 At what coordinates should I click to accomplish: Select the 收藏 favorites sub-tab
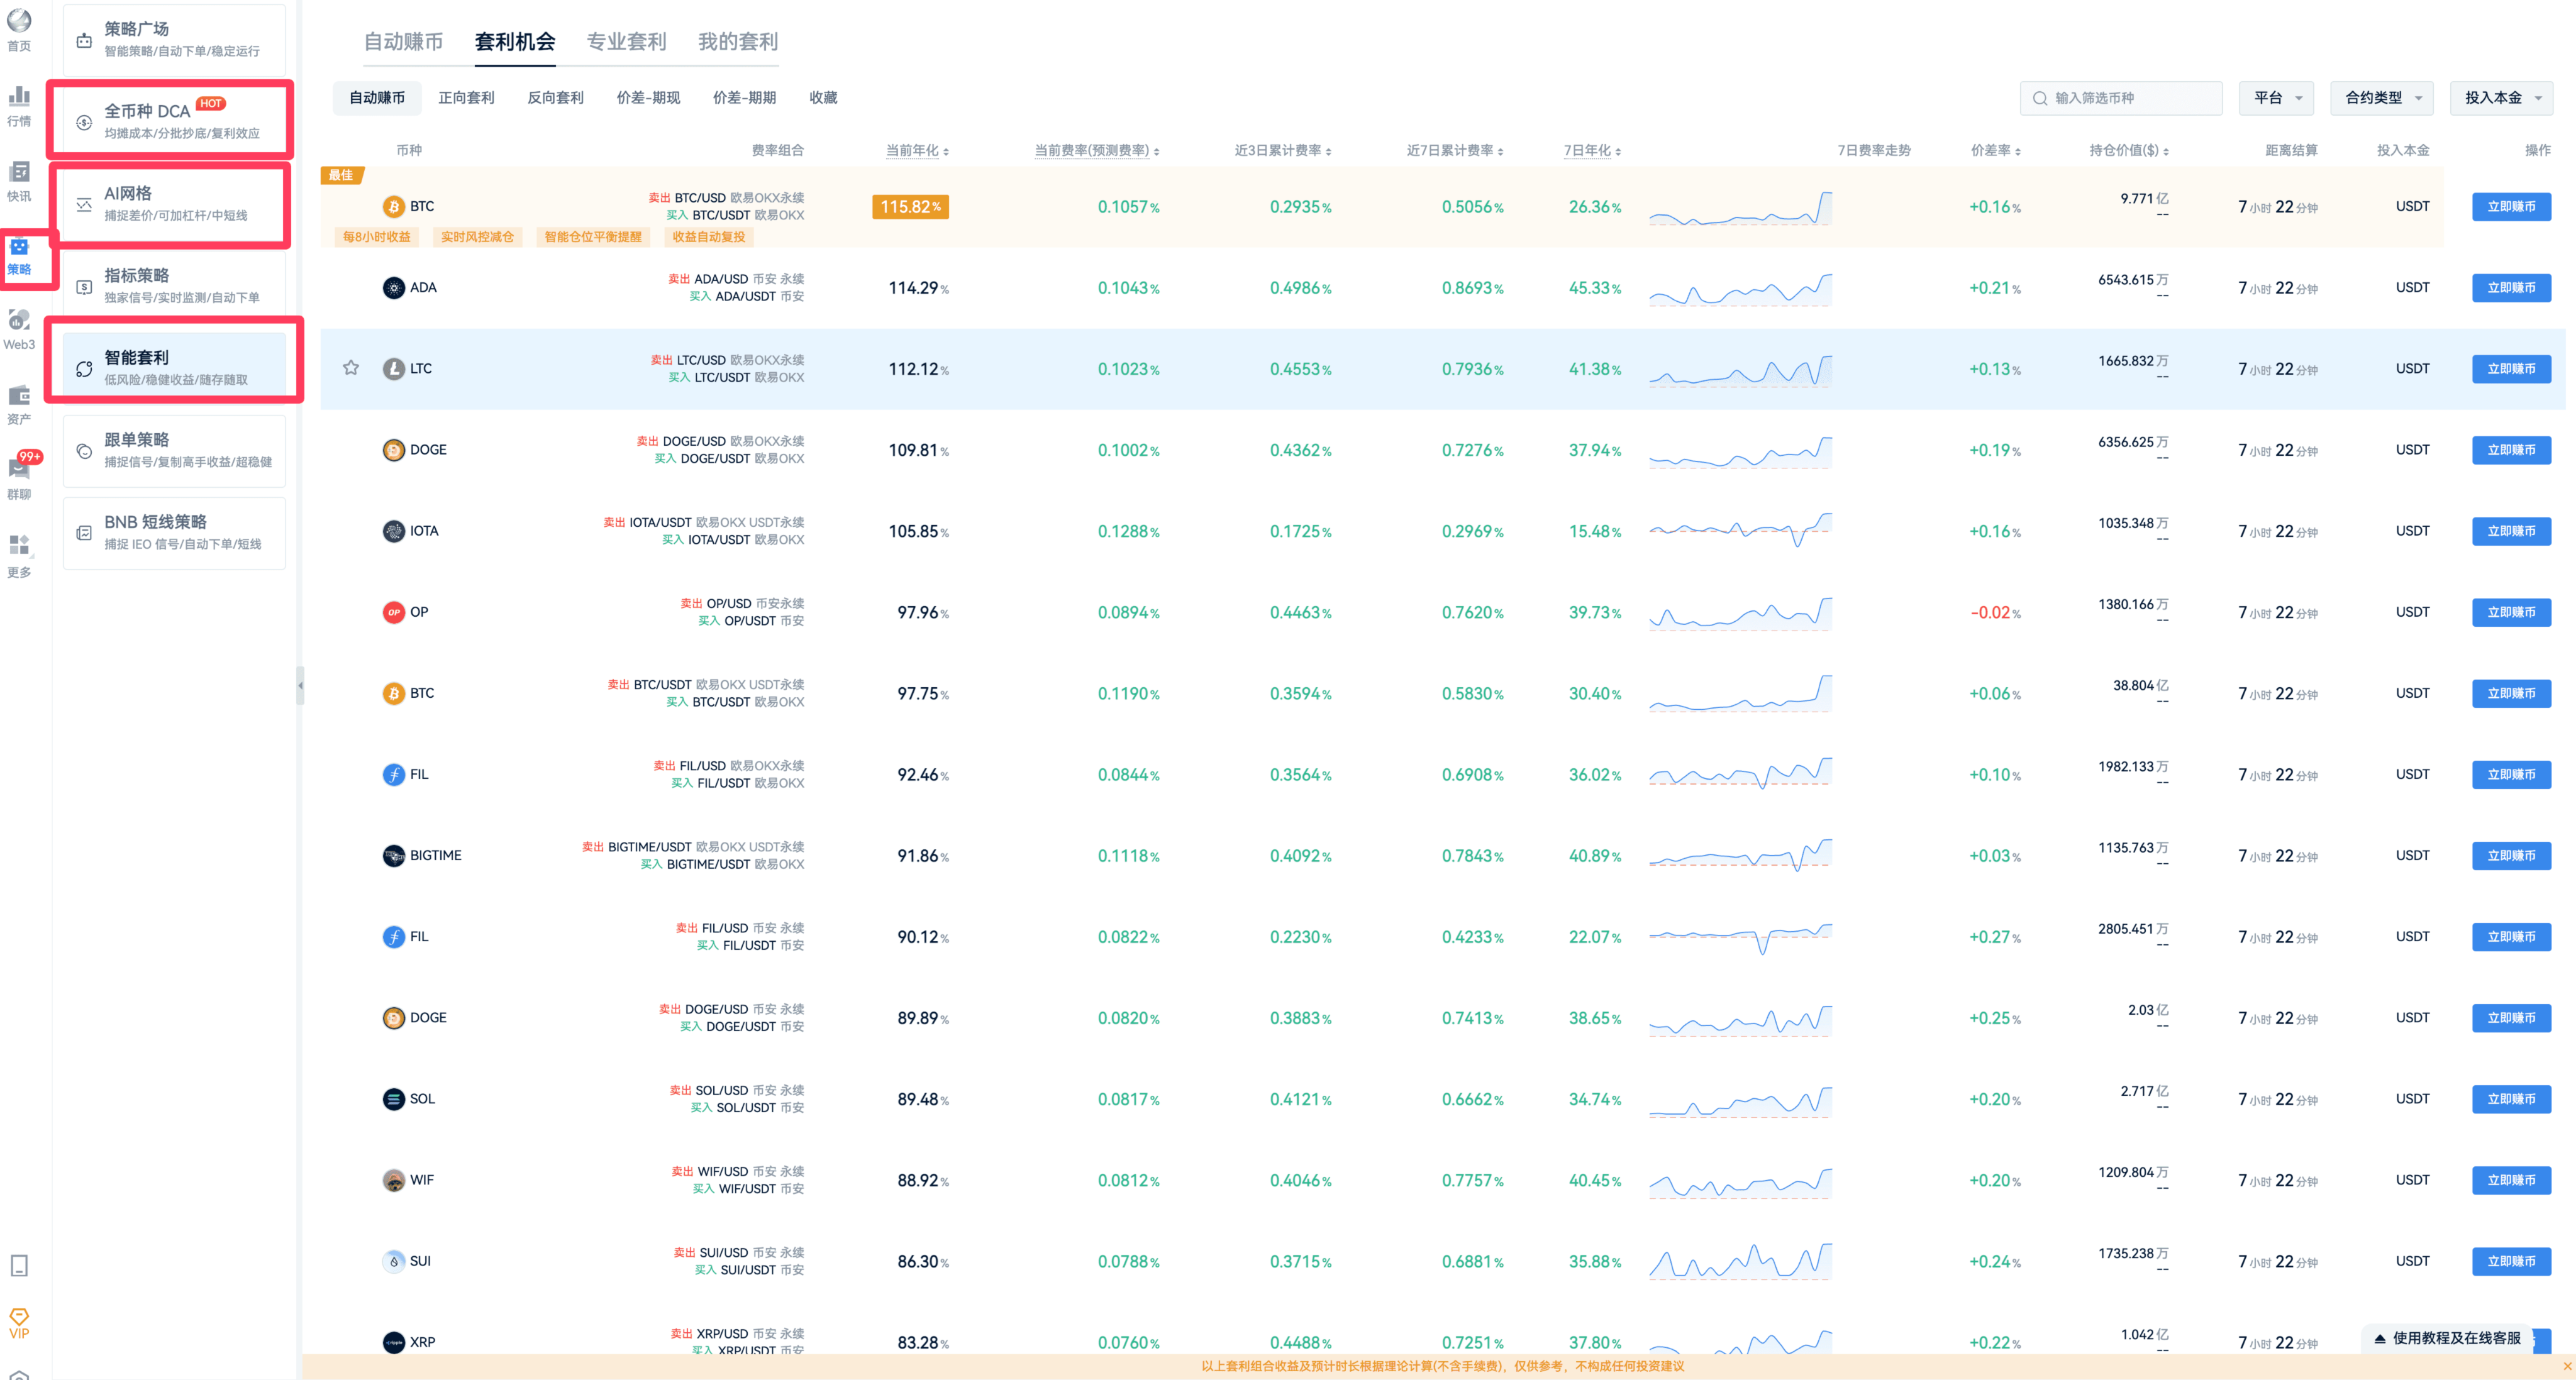coord(823,98)
